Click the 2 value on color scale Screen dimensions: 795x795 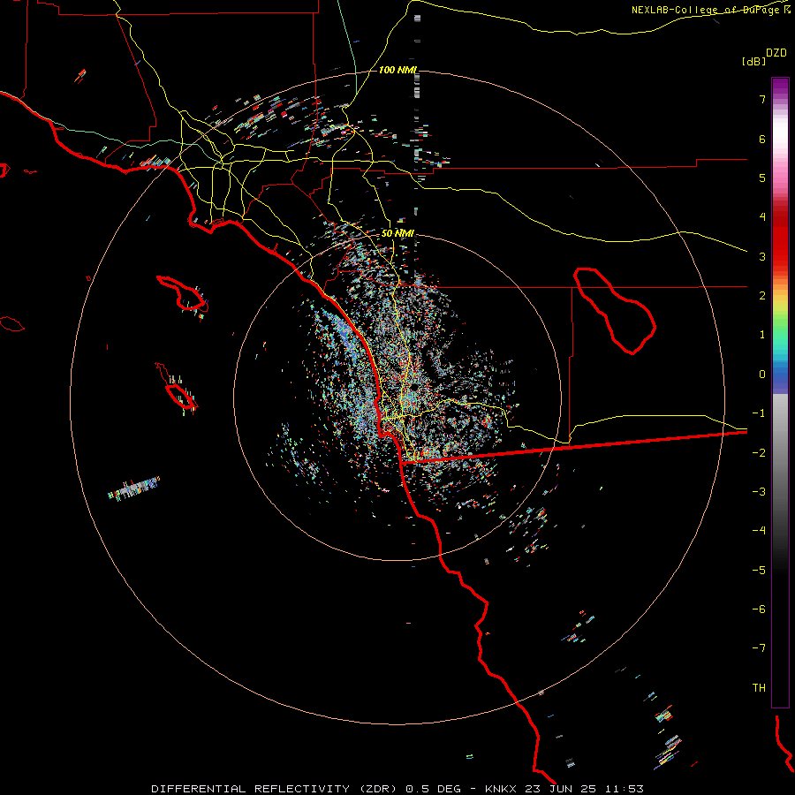point(762,296)
